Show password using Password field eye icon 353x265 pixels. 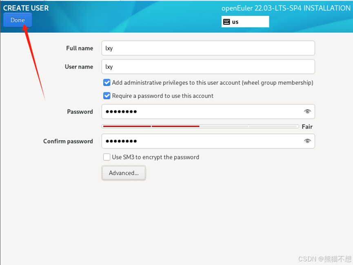[307, 111]
